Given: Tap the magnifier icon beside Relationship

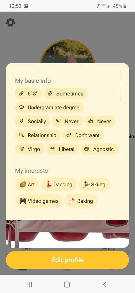Looking at the screenshot, I should pyautogui.click(x=21, y=135).
